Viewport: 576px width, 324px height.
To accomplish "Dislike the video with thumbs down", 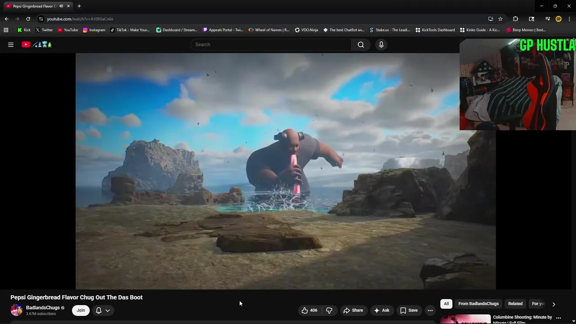I will coord(329,310).
